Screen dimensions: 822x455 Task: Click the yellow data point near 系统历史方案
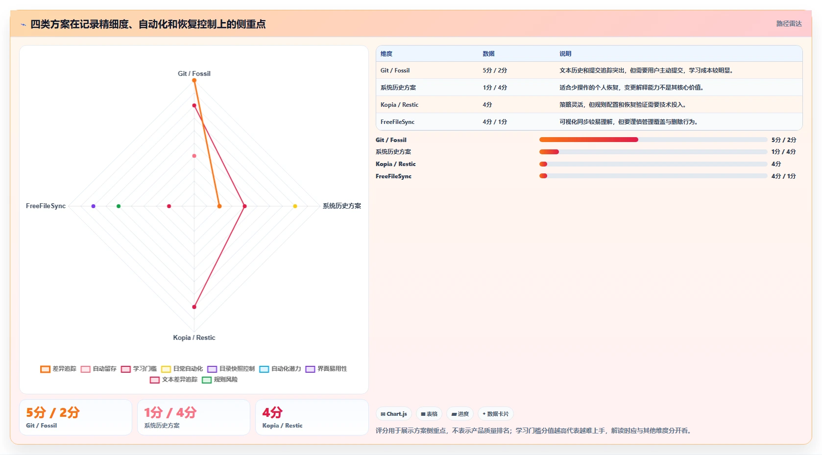[x=295, y=206]
